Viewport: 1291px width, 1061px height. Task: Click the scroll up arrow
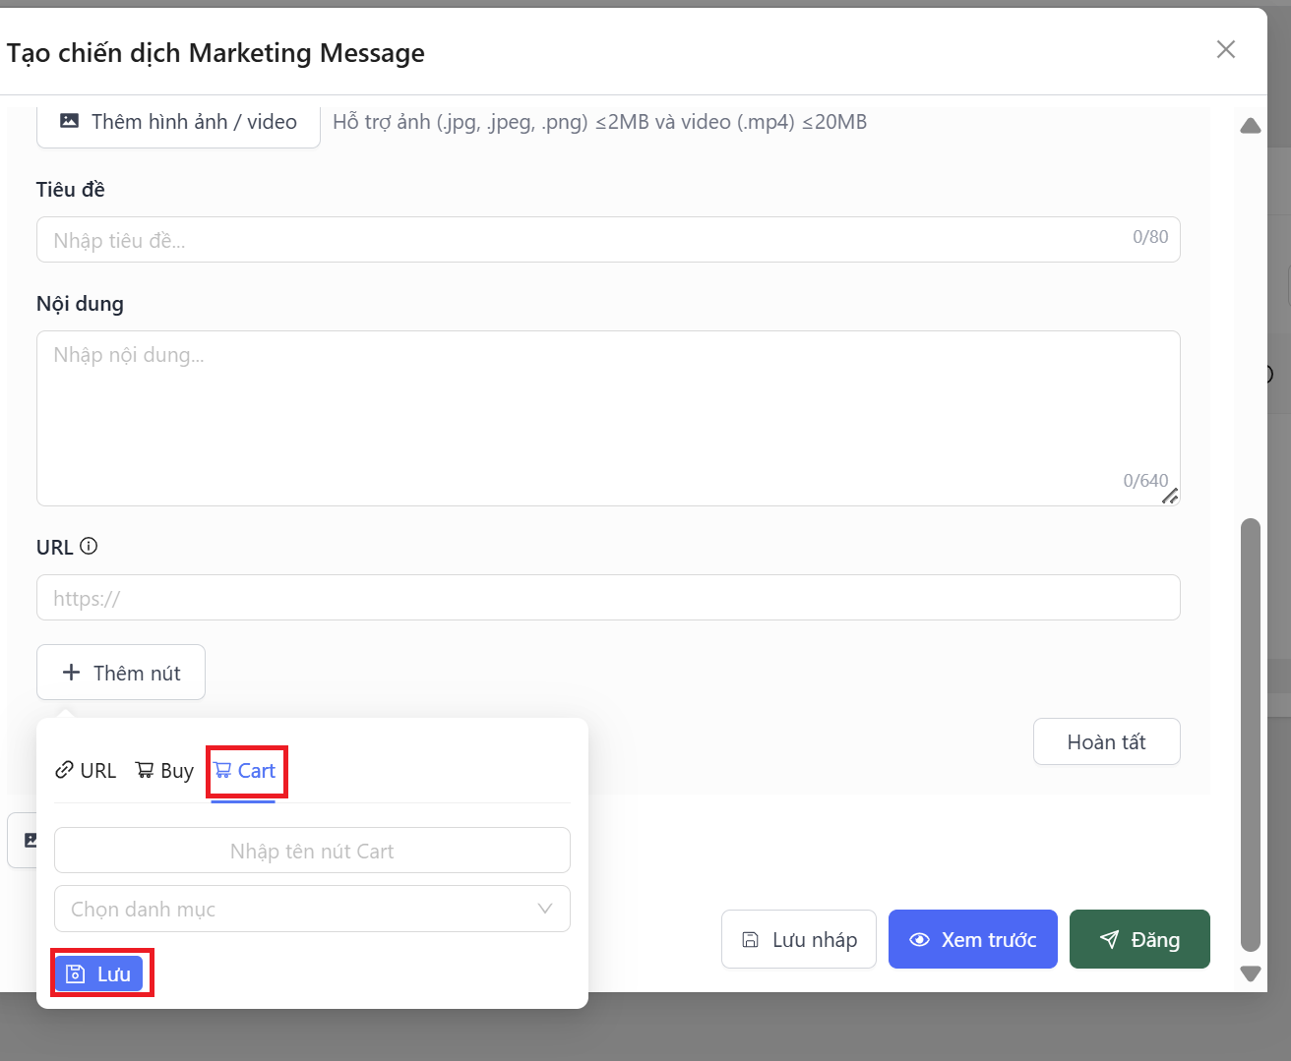click(x=1250, y=126)
